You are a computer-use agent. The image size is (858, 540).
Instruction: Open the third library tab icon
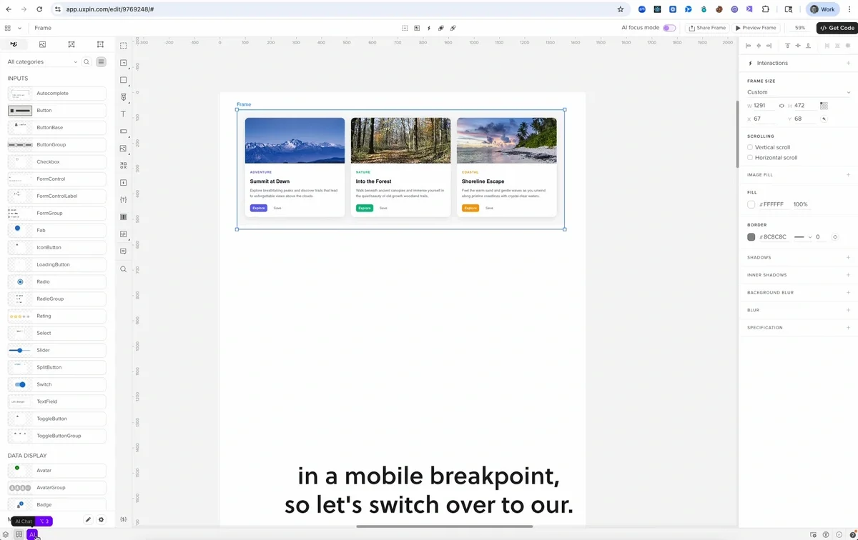tap(71, 44)
